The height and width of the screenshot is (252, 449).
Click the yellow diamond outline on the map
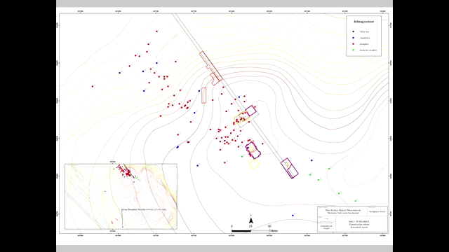(x=254, y=164)
